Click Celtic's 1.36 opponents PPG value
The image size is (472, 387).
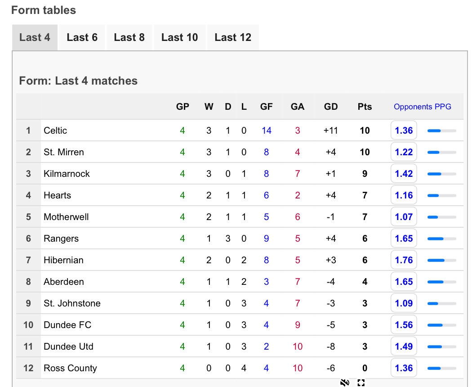404,130
